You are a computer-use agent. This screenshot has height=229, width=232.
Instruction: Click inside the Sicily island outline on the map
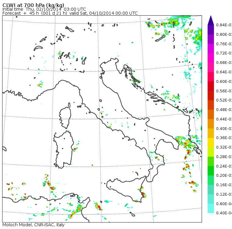126,189
